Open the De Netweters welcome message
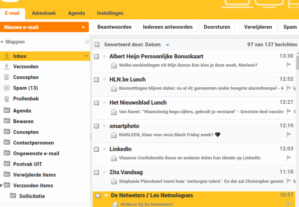Viewport: 299px width, 207px height. point(194,199)
